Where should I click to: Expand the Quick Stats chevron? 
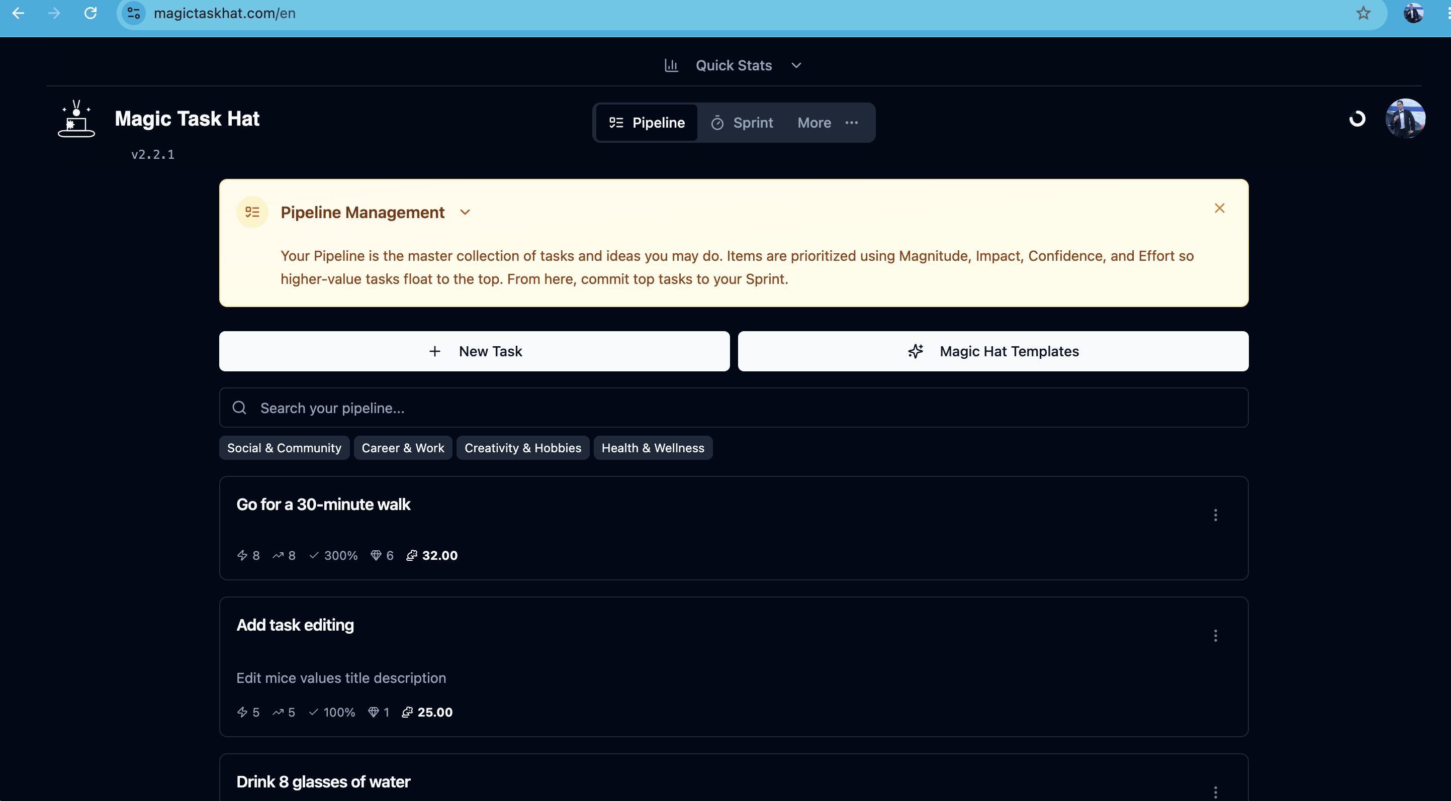[x=796, y=65]
